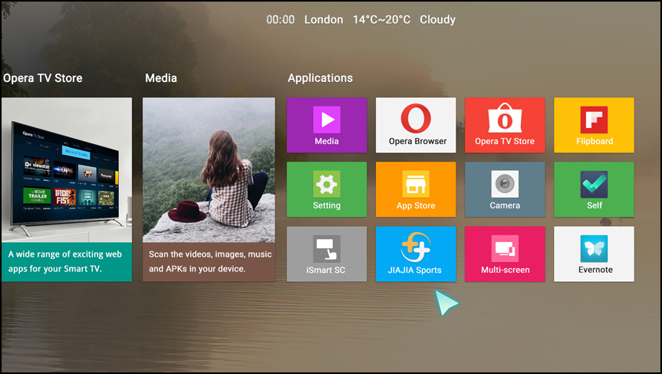Image resolution: width=662 pixels, height=374 pixels.
Task: Click the Media section heading
Action: coord(161,78)
